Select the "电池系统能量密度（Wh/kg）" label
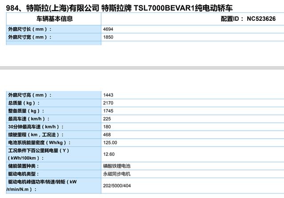Screen dimensions: 284x198 (39, 143)
